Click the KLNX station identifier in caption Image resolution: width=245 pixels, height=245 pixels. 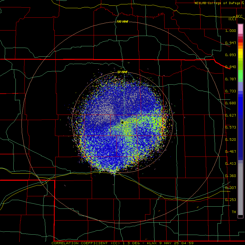click(152, 243)
